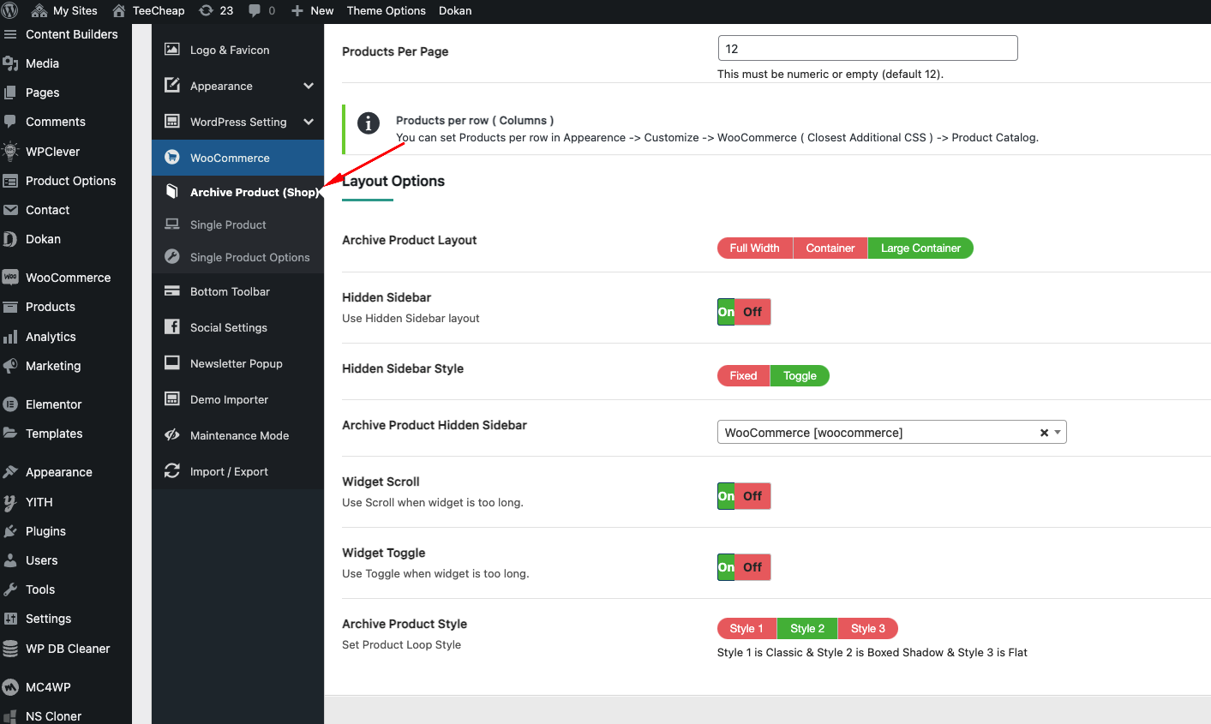Click the Templates folder icon
Viewport: 1211px width, 724px height.
[x=10, y=434]
